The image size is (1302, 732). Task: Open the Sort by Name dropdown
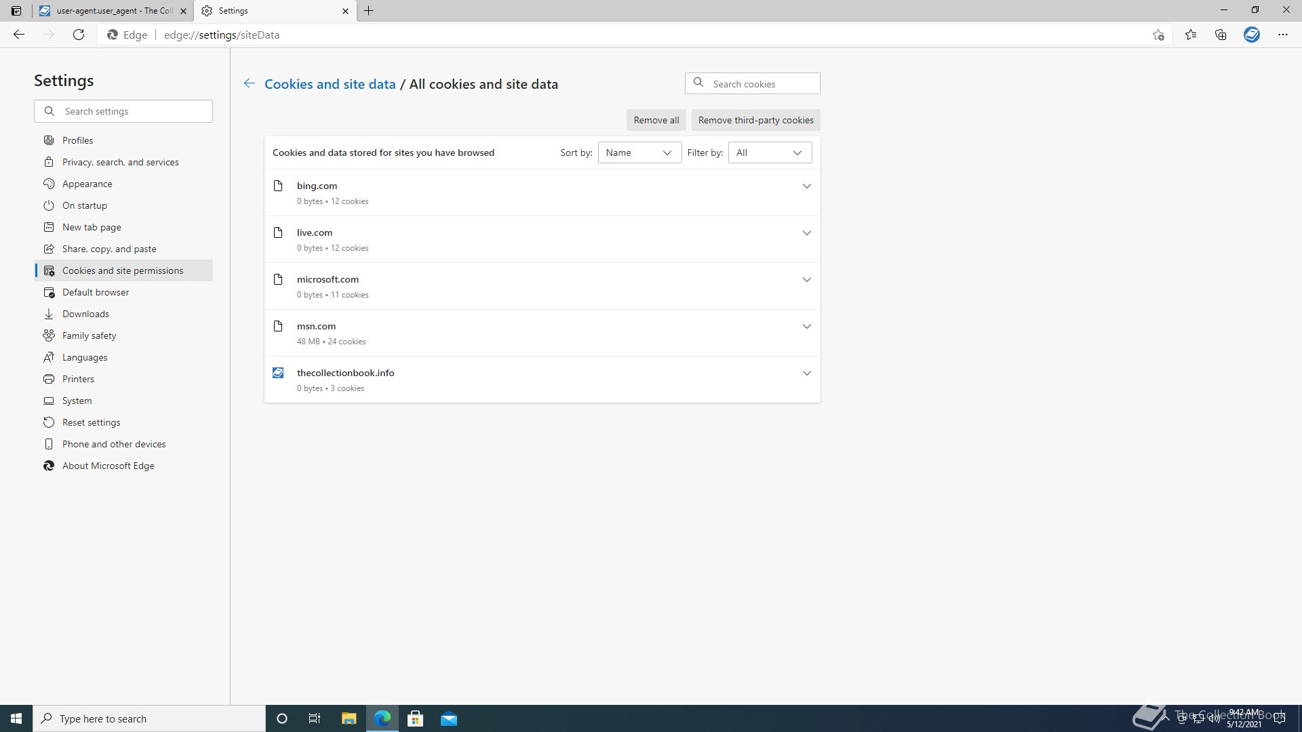point(639,152)
